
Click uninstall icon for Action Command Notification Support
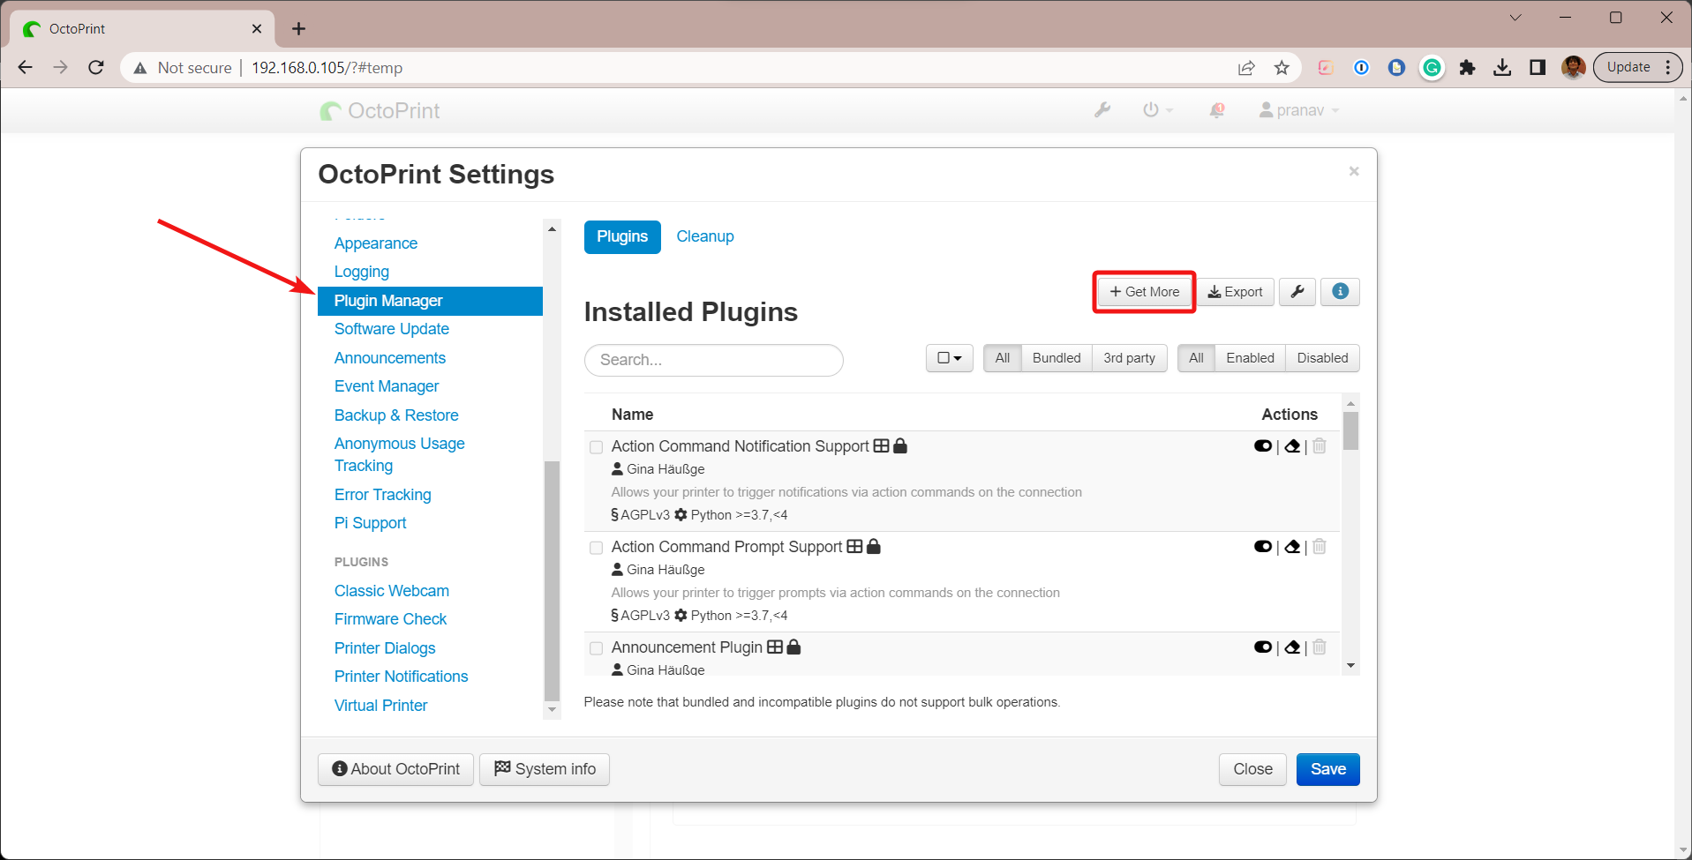point(1319,446)
